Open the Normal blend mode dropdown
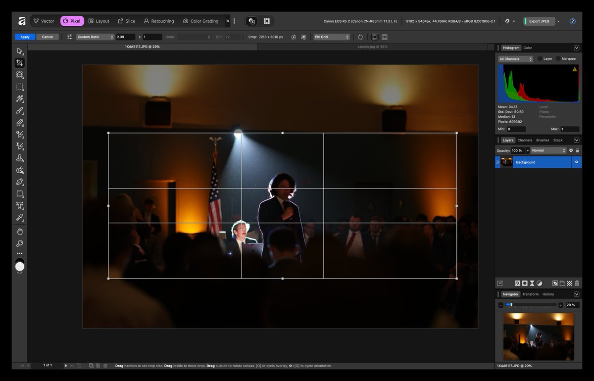 (x=548, y=150)
